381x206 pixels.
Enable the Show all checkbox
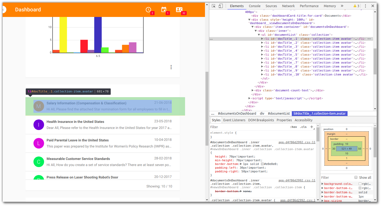356,177
